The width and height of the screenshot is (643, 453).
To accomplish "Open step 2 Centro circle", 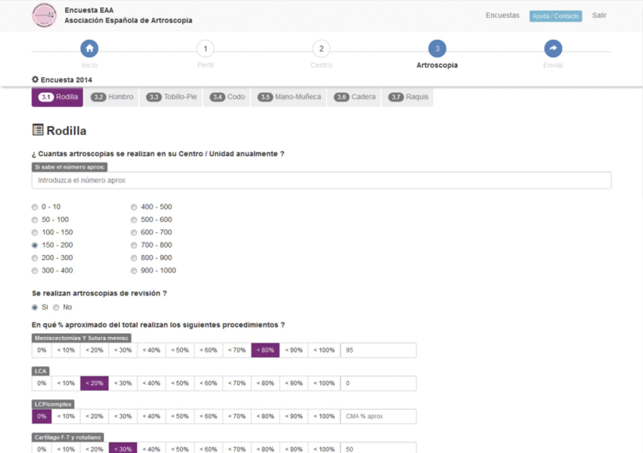I will (x=321, y=49).
